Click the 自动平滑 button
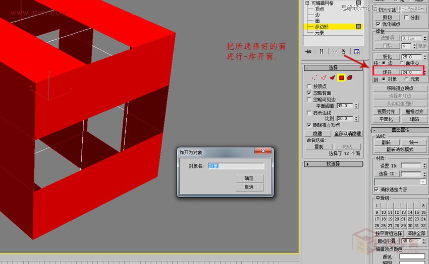 pyautogui.click(x=387, y=241)
